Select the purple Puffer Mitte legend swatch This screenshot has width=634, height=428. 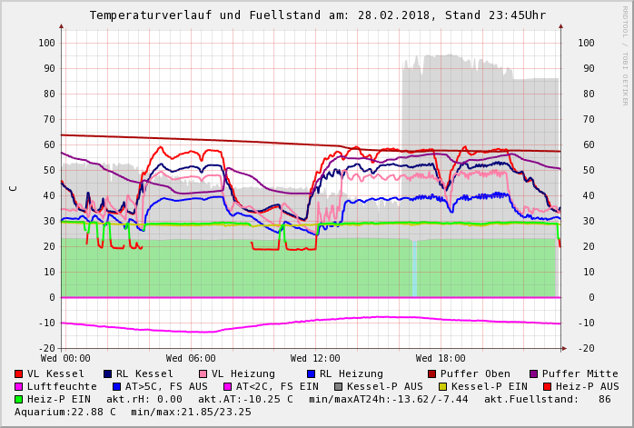point(534,373)
